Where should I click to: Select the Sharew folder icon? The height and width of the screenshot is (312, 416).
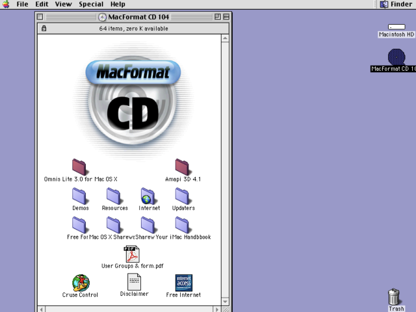pyautogui.click(x=148, y=226)
